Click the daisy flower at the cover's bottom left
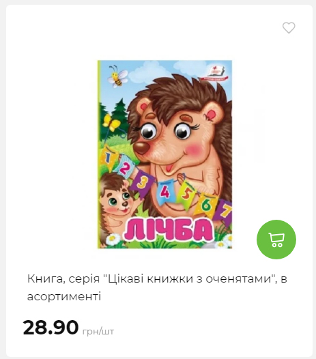 point(112,239)
